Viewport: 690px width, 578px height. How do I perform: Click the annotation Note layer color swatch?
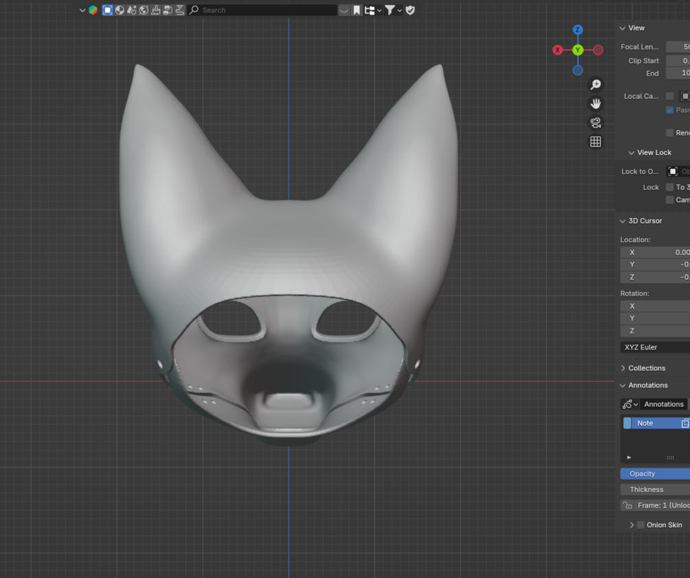[x=627, y=423]
